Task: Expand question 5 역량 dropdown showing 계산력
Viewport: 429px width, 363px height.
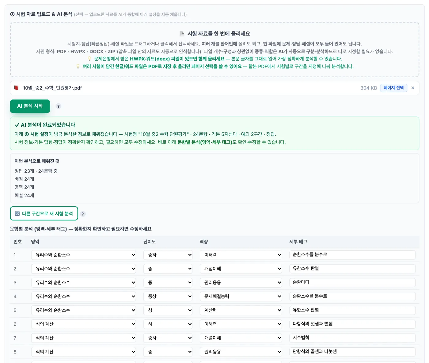Action: click(x=241, y=310)
